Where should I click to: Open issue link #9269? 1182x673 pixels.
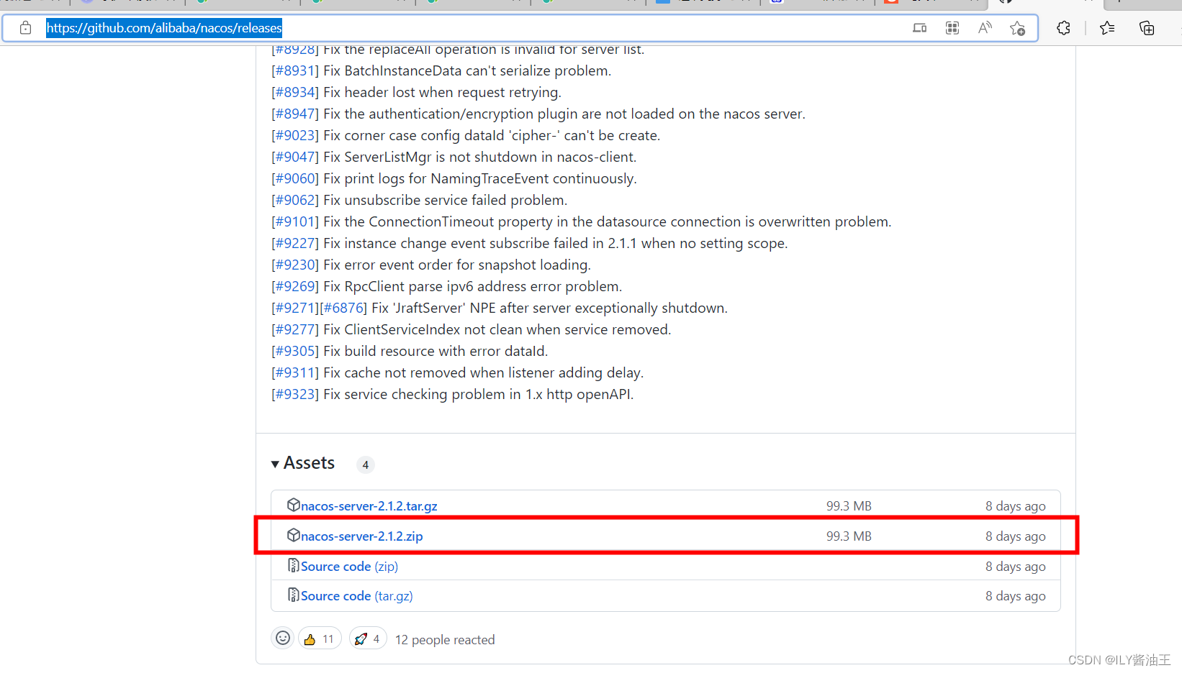click(x=295, y=286)
